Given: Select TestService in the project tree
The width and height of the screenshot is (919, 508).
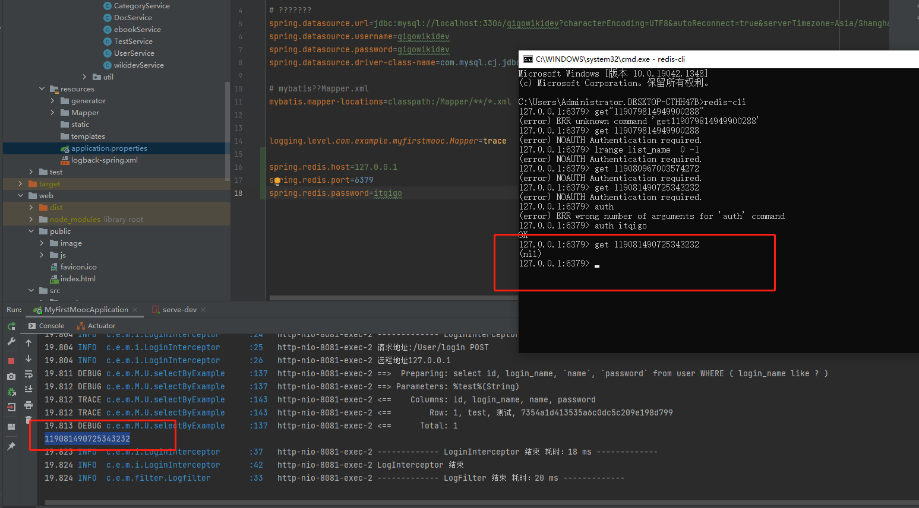Looking at the screenshot, I should click(133, 42).
